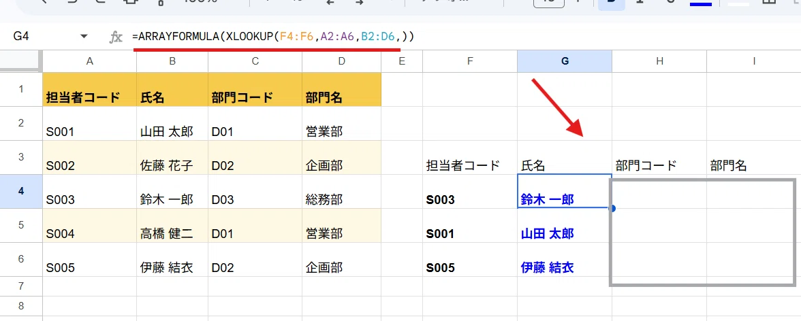Click header cell 部門コード in column C

click(255, 89)
